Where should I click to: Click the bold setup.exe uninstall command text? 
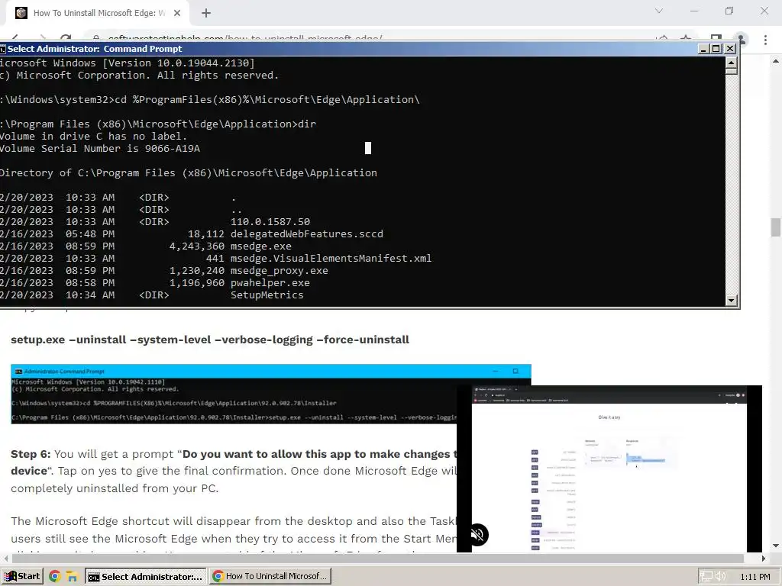(x=210, y=340)
